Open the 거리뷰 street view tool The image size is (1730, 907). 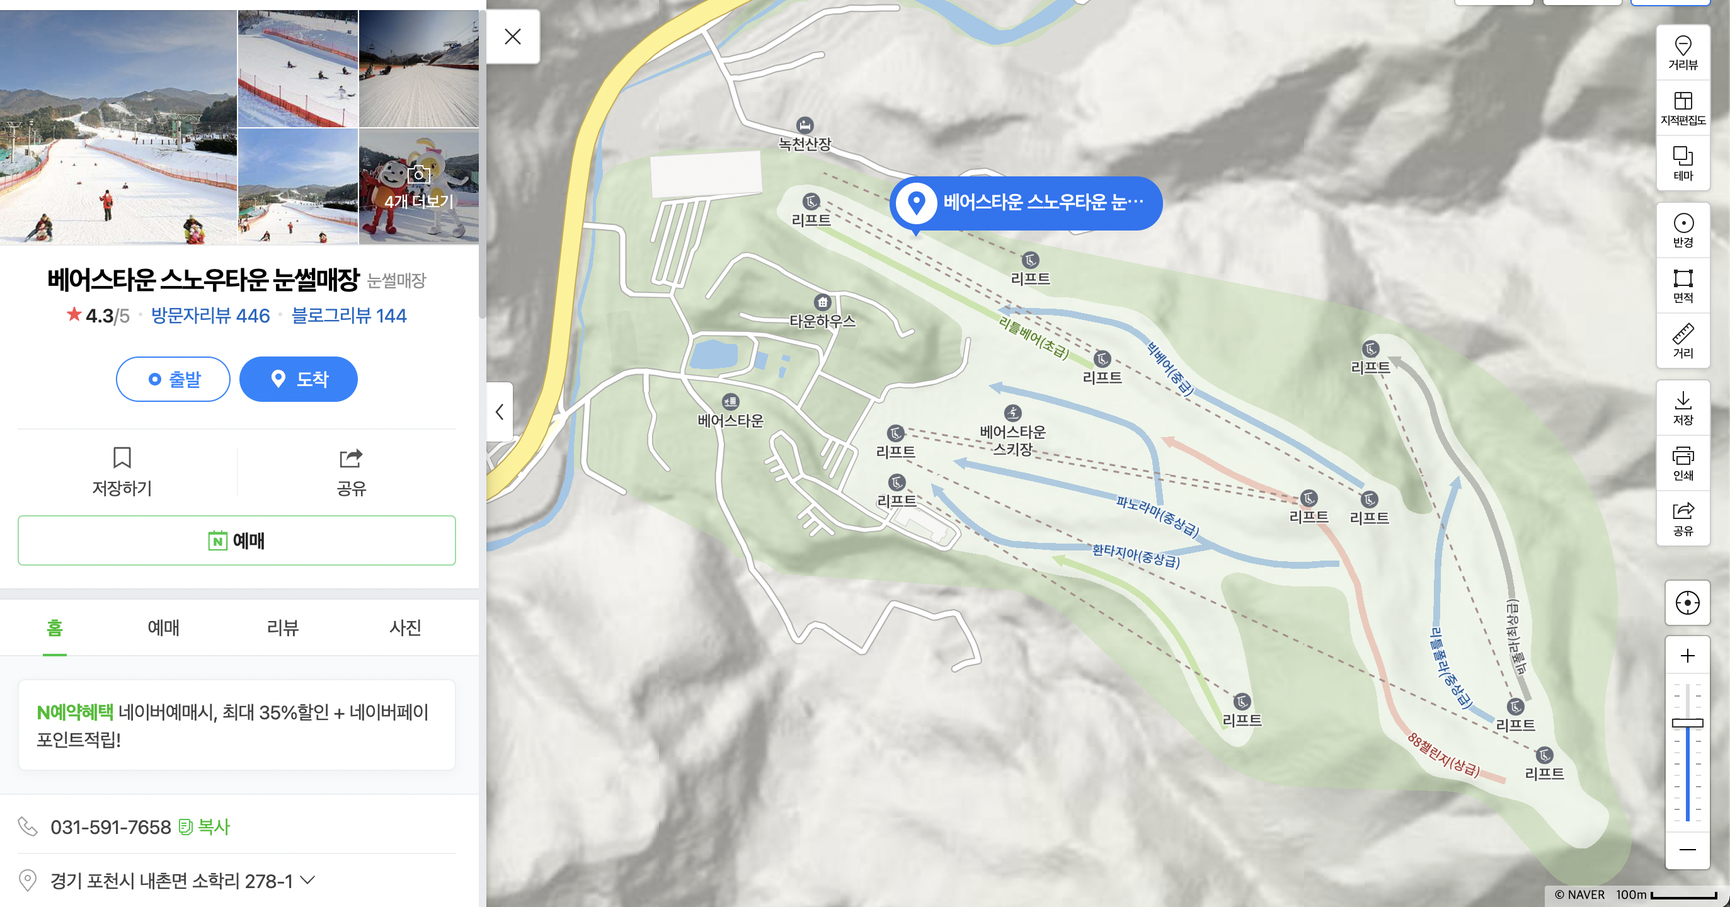tap(1682, 52)
